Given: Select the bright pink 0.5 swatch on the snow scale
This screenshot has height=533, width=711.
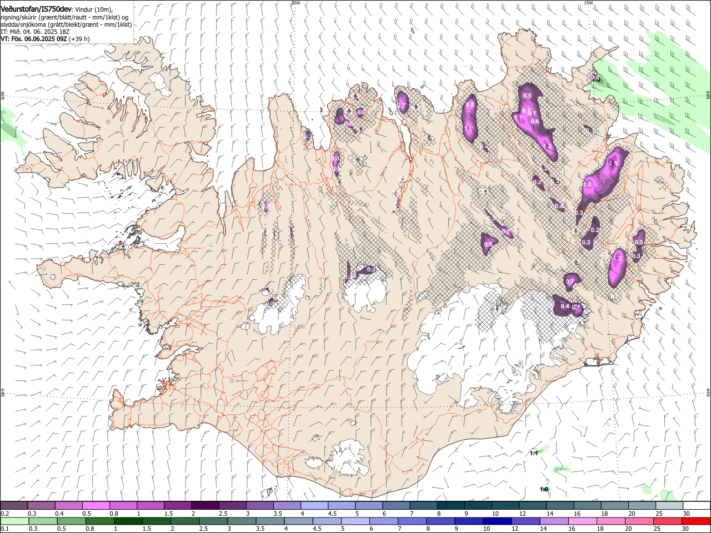Looking at the screenshot, I should pyautogui.click(x=96, y=505).
